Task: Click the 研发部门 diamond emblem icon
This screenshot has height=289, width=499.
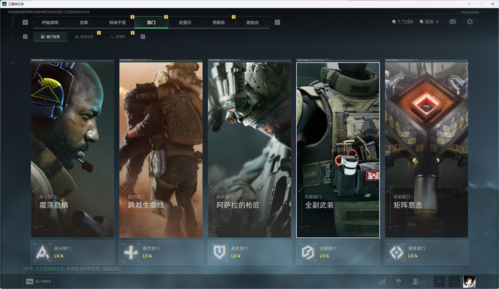Action: 397,252
